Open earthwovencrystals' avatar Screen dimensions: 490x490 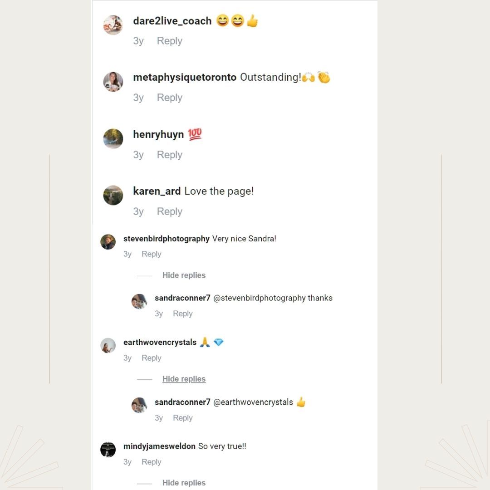(108, 346)
